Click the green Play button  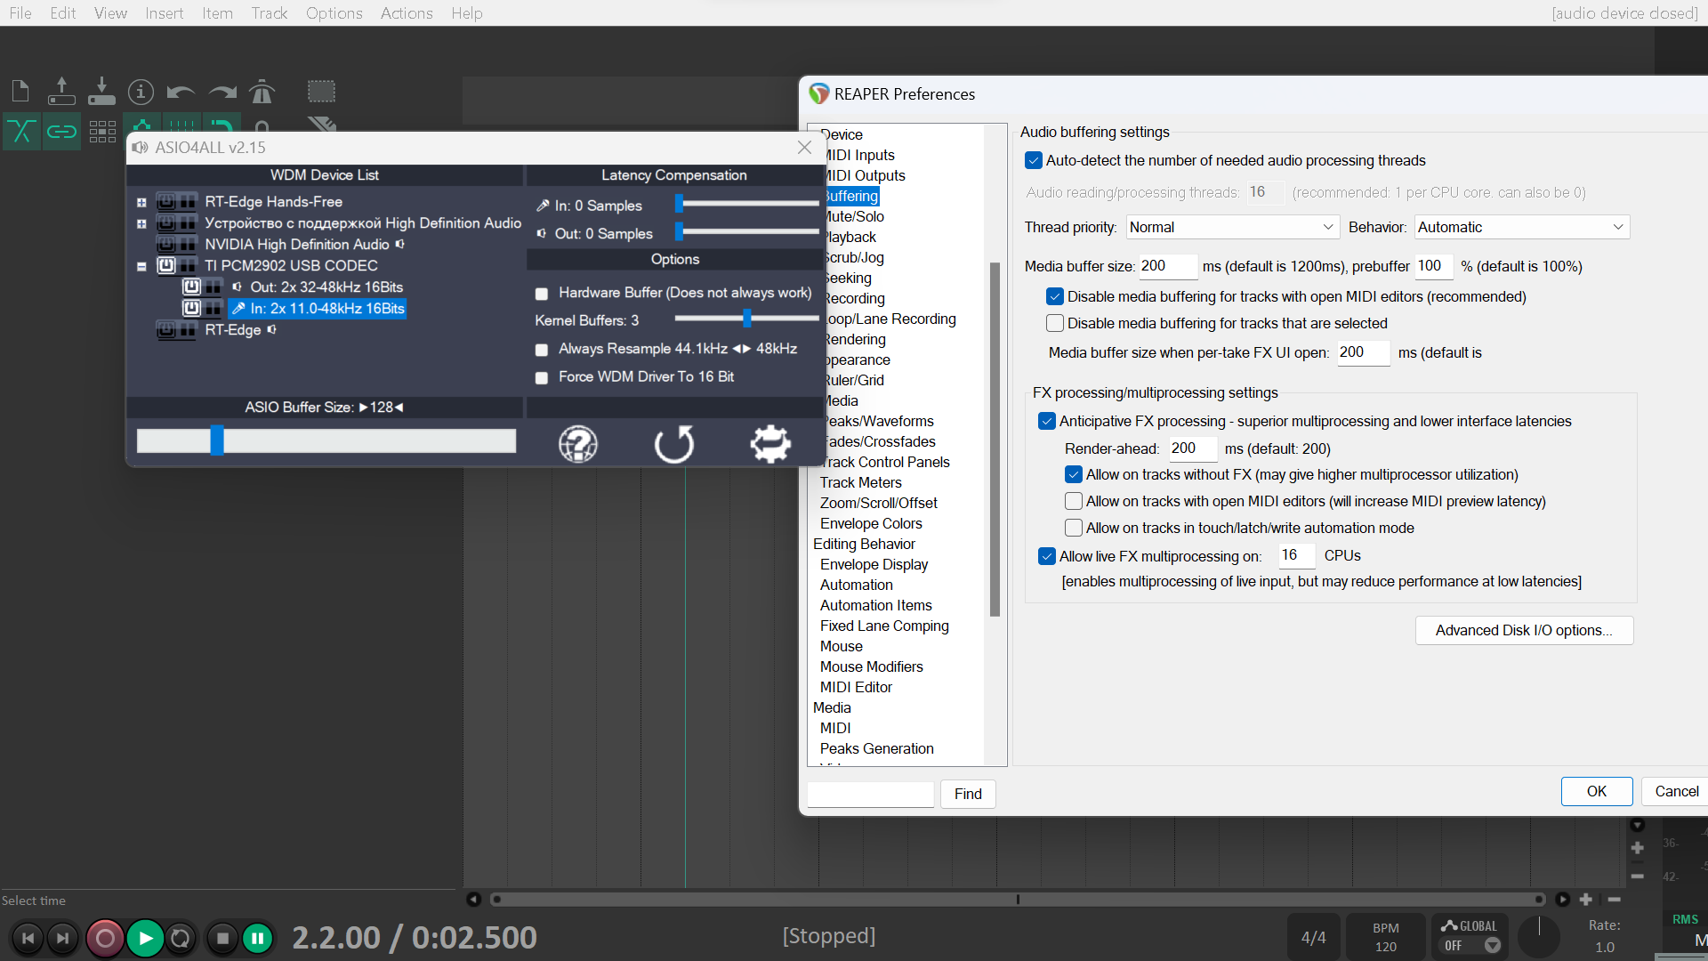(x=145, y=938)
